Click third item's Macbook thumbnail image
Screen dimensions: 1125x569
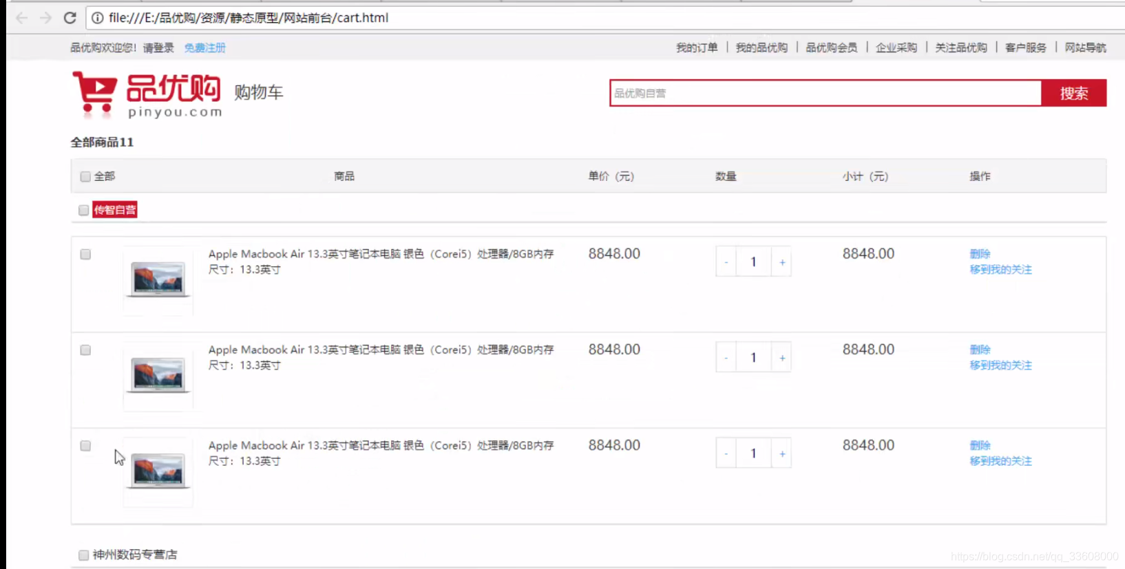pos(158,471)
